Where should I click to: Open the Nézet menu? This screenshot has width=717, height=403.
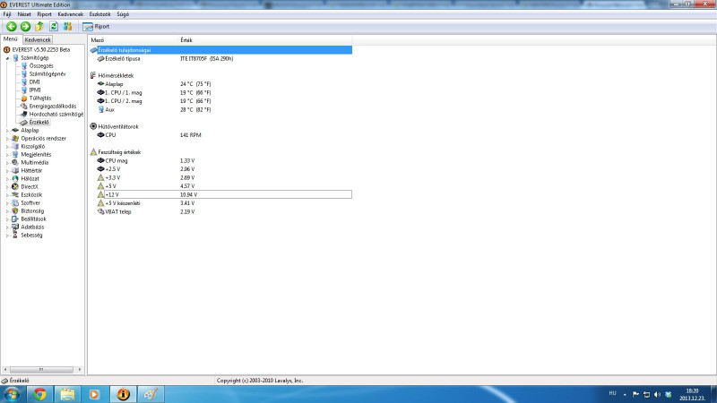tap(24, 14)
